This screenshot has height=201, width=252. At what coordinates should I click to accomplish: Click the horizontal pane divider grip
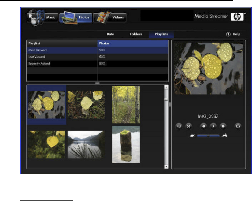click(x=97, y=83)
